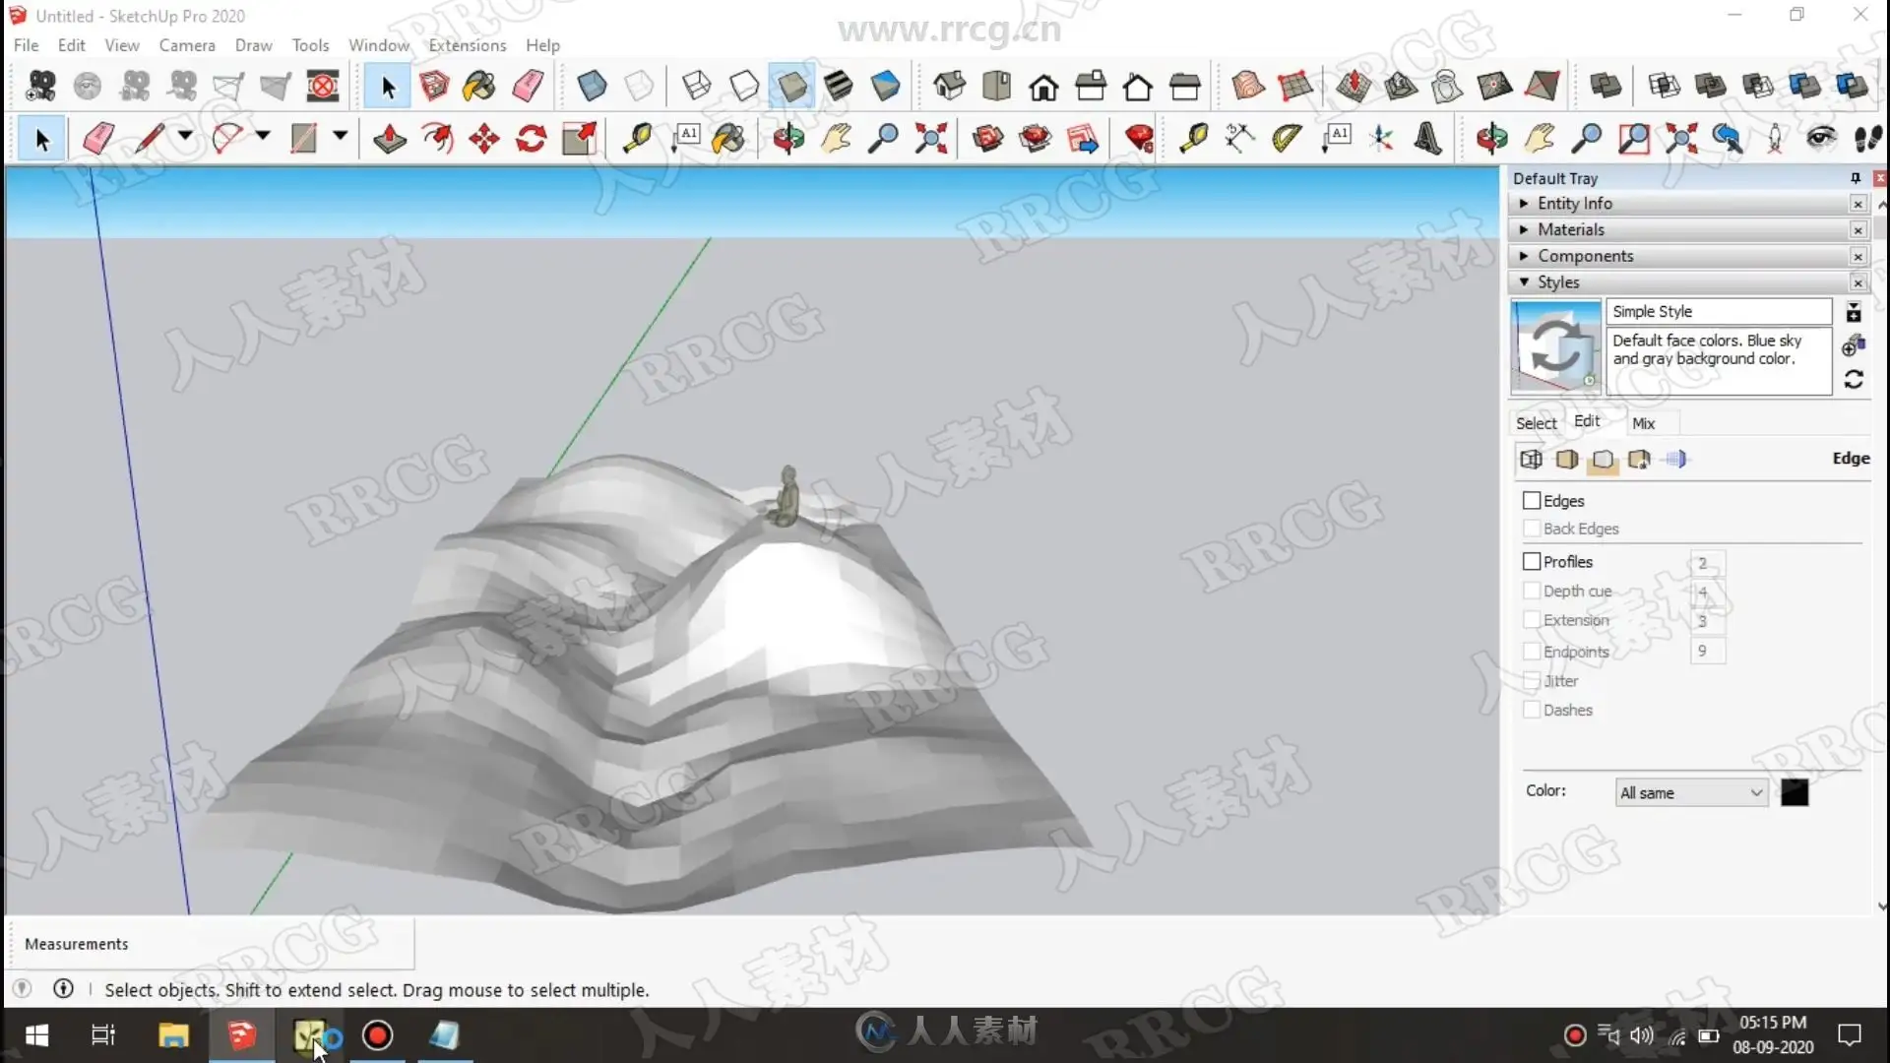This screenshot has width=1890, height=1063.
Task: Check the Back Edges option
Action: point(1532,529)
